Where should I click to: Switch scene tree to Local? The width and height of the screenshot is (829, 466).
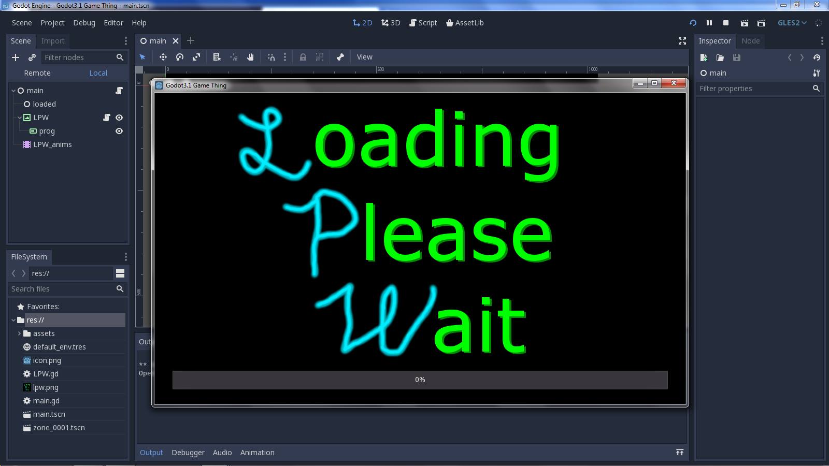pos(98,73)
